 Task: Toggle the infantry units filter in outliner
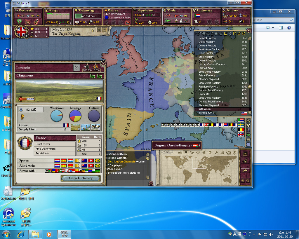(x=217, y=34)
